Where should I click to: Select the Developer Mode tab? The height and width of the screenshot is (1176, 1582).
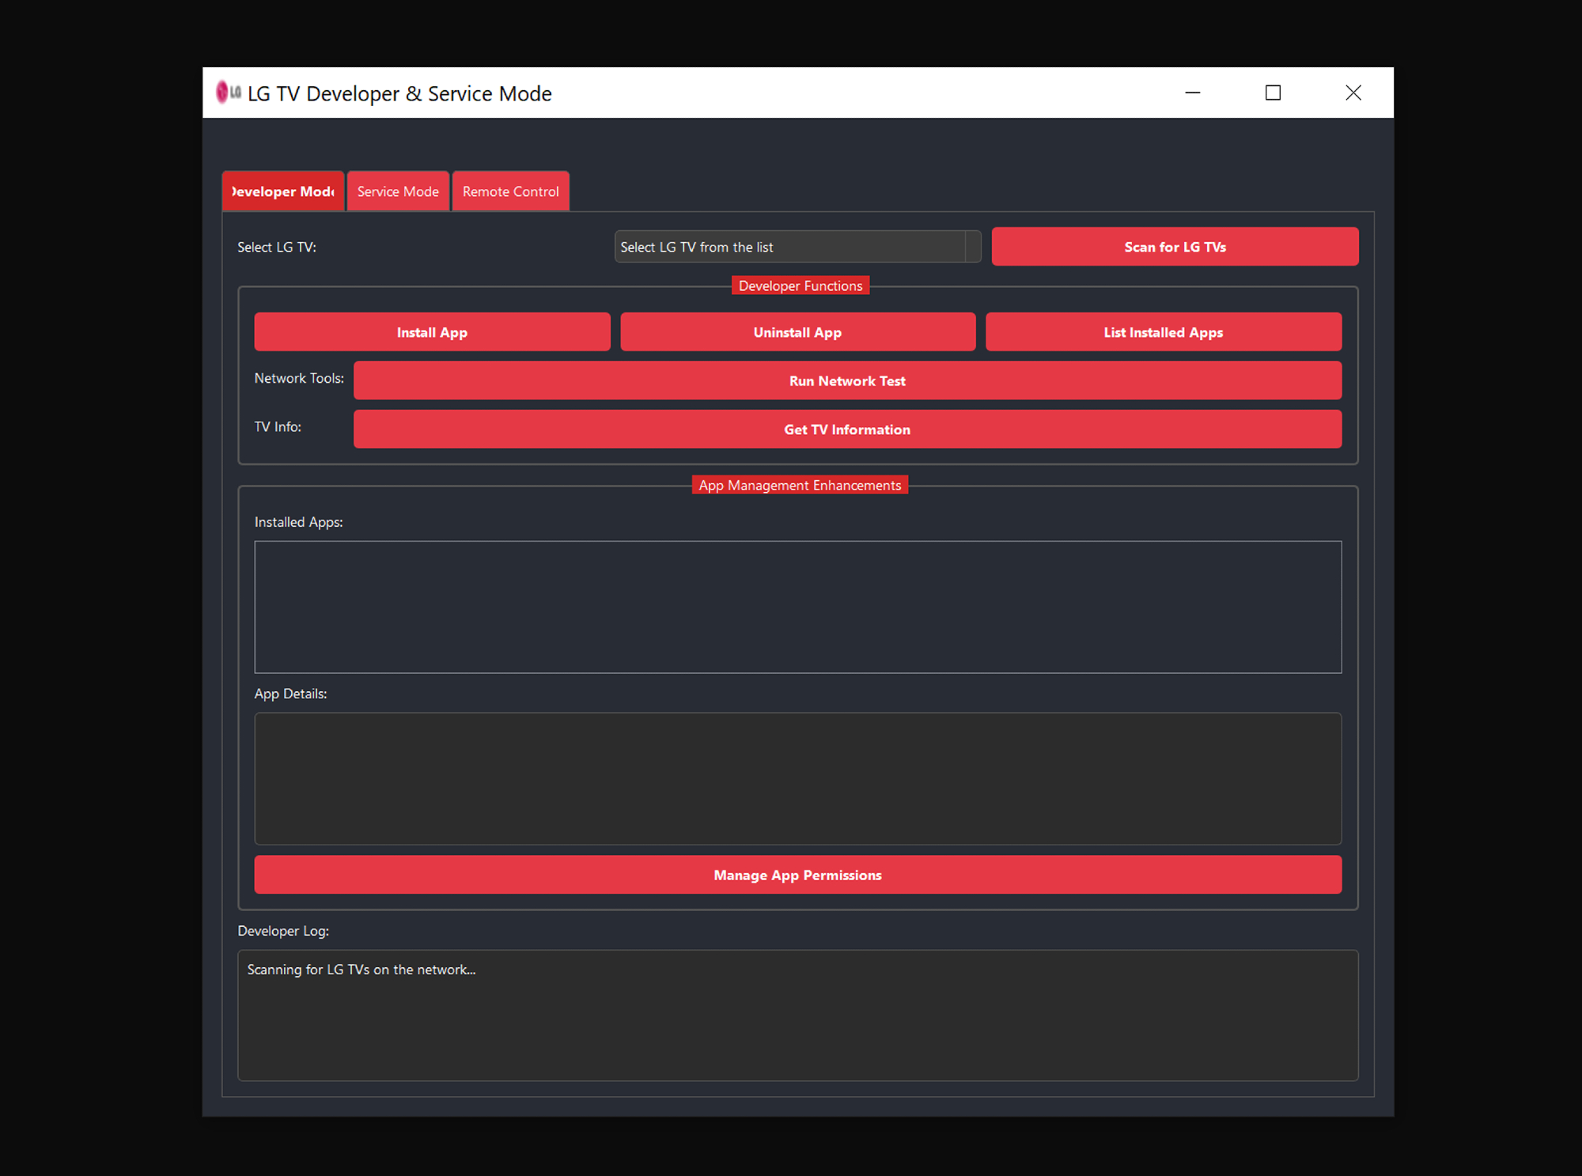pyautogui.click(x=283, y=191)
